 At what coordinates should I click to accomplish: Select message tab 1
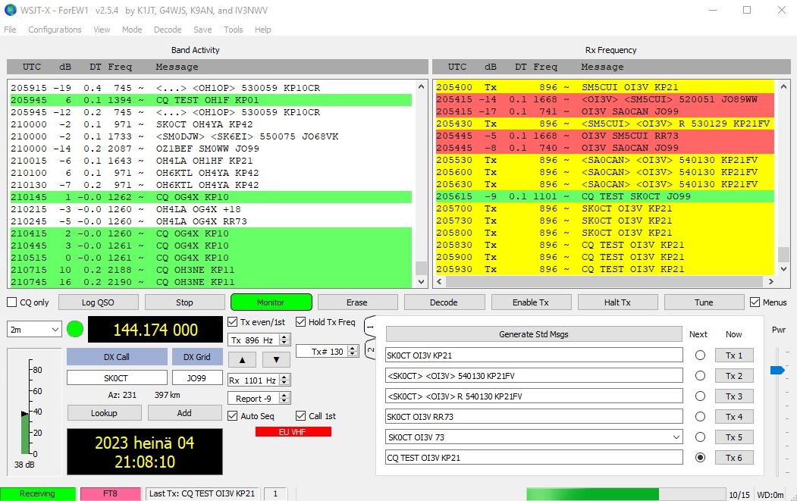[x=370, y=327]
